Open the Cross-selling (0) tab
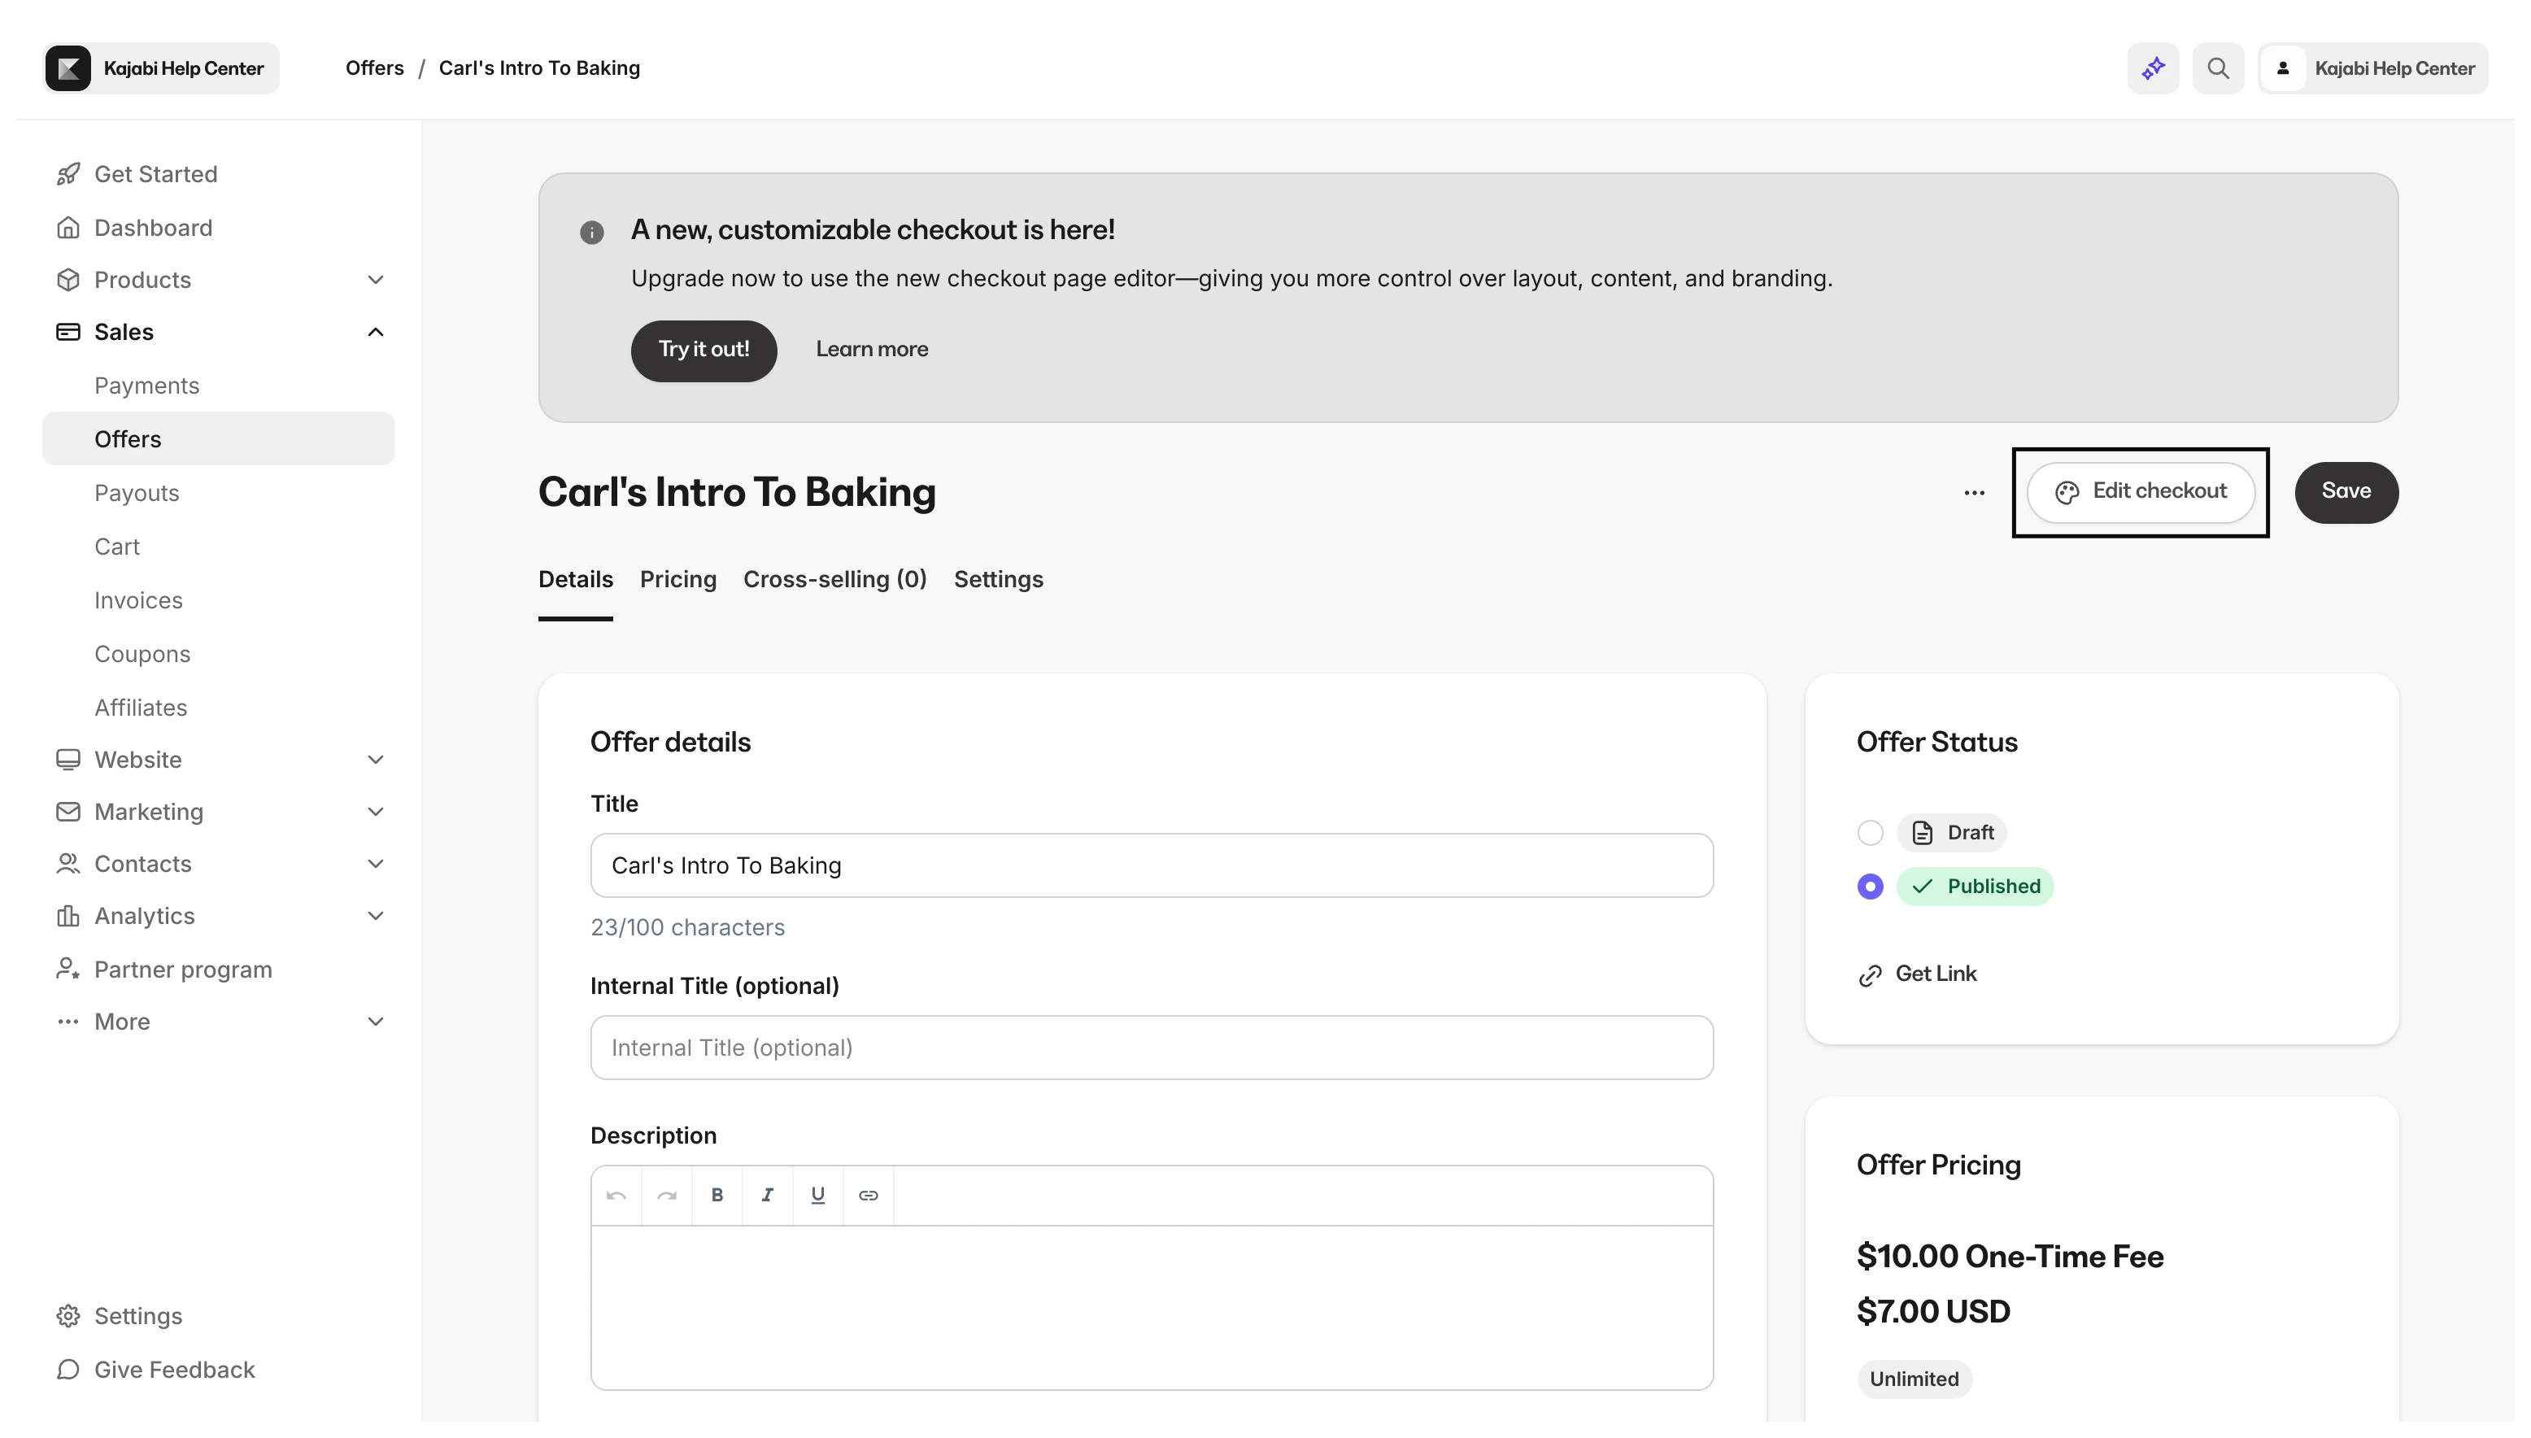 834,579
